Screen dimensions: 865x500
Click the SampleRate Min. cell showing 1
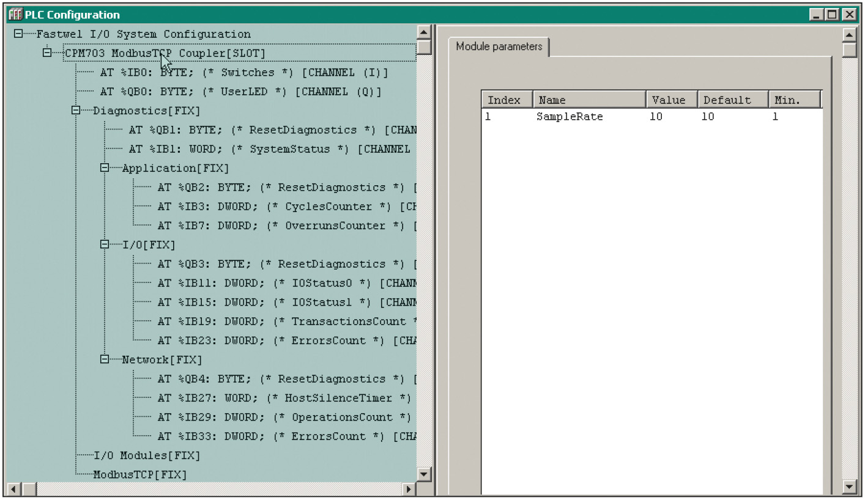[775, 116]
